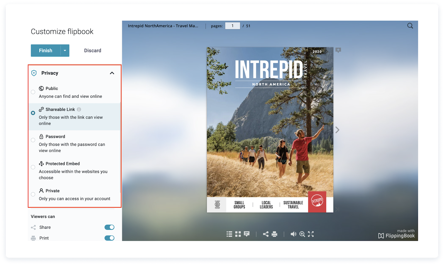
Task: Click the page number input field
Action: [x=233, y=26]
